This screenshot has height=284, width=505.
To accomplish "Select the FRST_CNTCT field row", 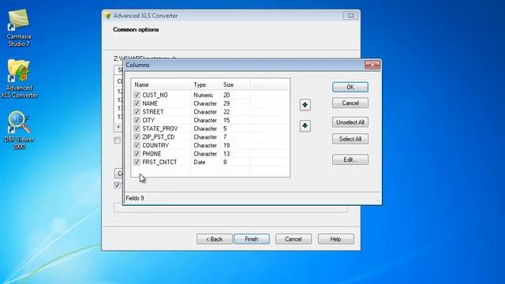I will 211,162.
